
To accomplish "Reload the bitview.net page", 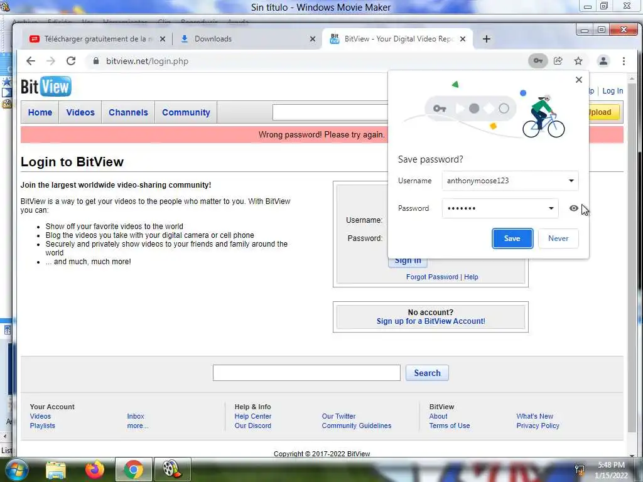I will click(71, 61).
